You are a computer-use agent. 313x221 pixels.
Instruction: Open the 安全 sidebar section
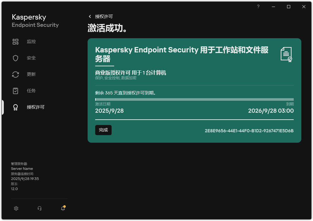point(31,58)
